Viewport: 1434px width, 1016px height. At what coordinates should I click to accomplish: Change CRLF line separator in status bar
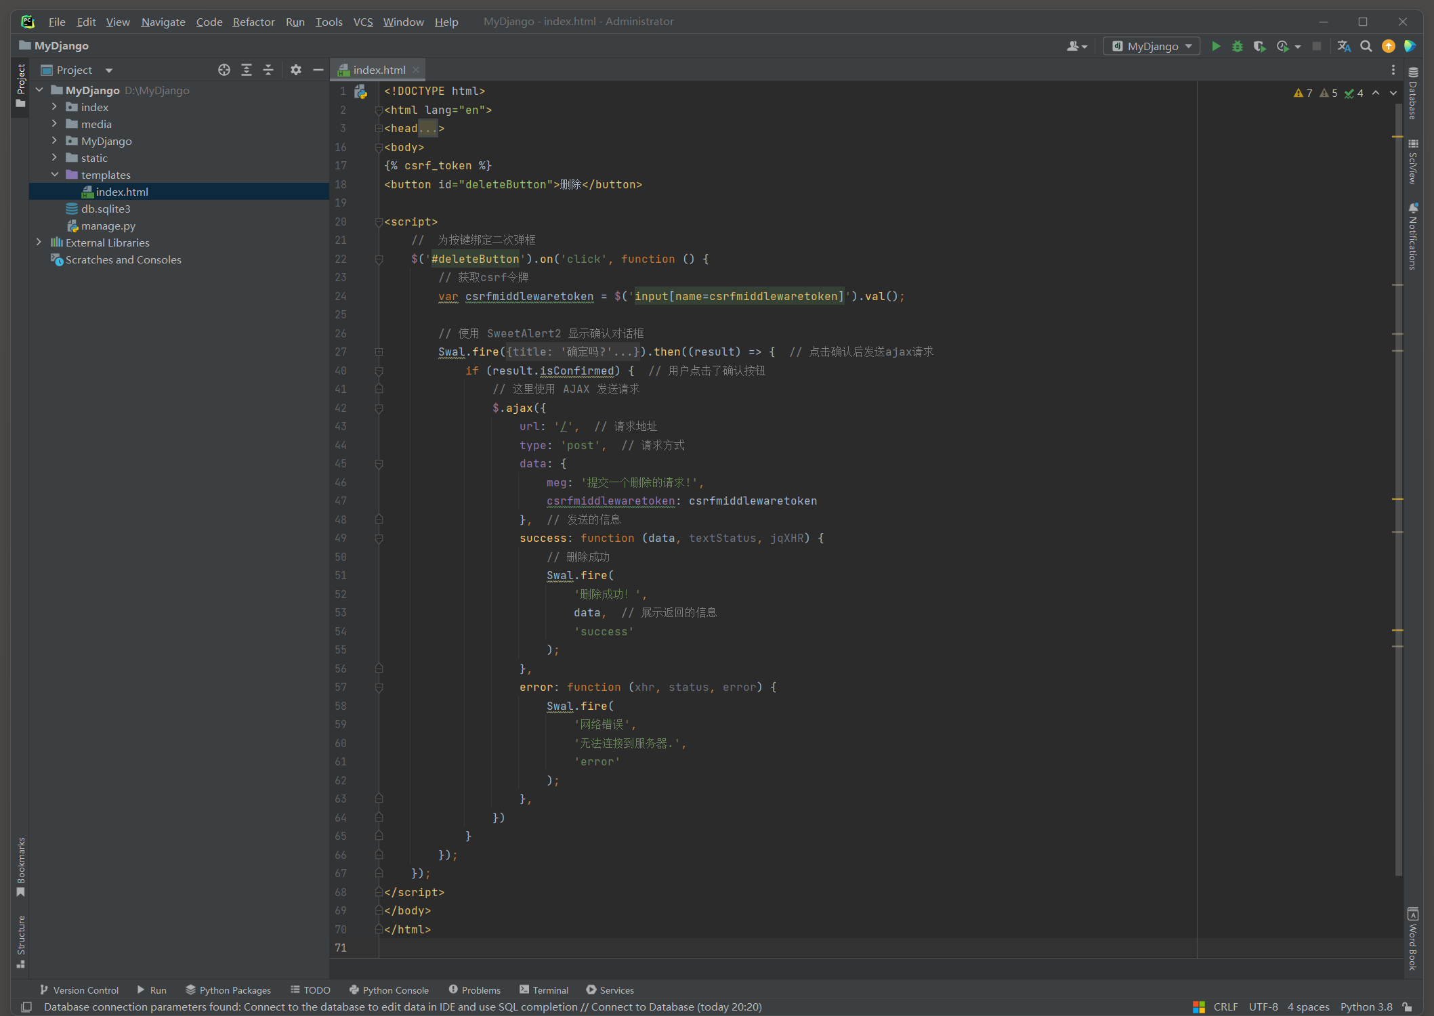click(1225, 1007)
